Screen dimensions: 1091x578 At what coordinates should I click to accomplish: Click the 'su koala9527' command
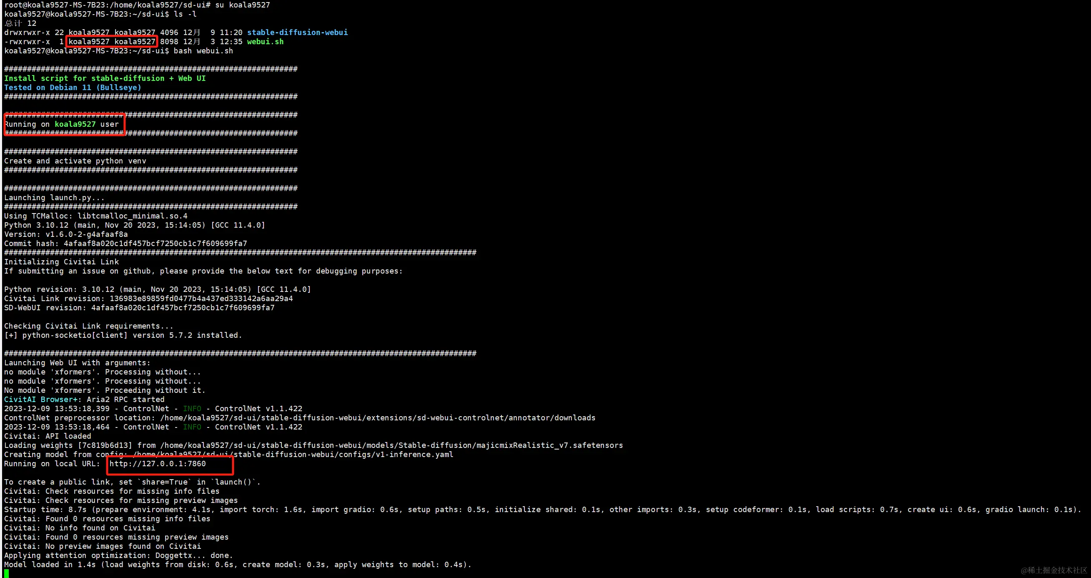click(242, 5)
